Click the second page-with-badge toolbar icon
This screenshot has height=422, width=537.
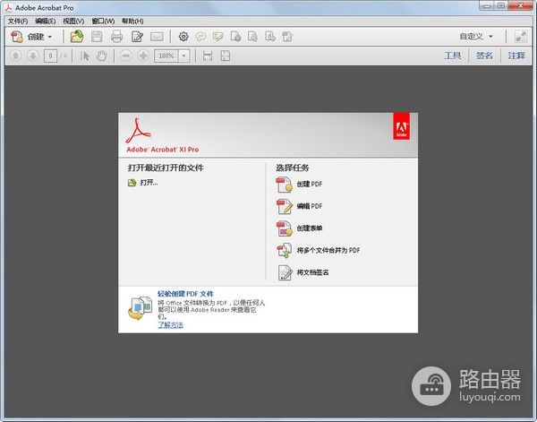pos(252,37)
